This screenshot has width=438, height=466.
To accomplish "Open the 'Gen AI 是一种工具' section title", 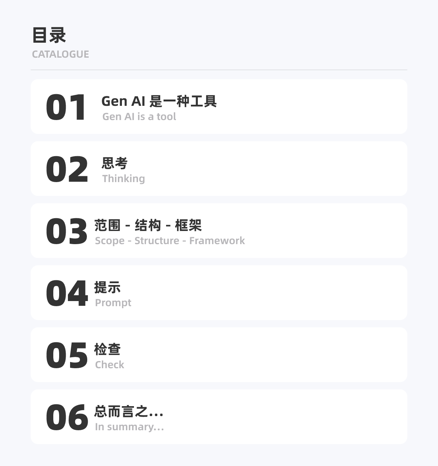I will [x=159, y=101].
